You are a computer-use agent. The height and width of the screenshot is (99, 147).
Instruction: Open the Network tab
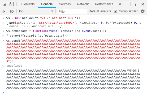[83, 4]
